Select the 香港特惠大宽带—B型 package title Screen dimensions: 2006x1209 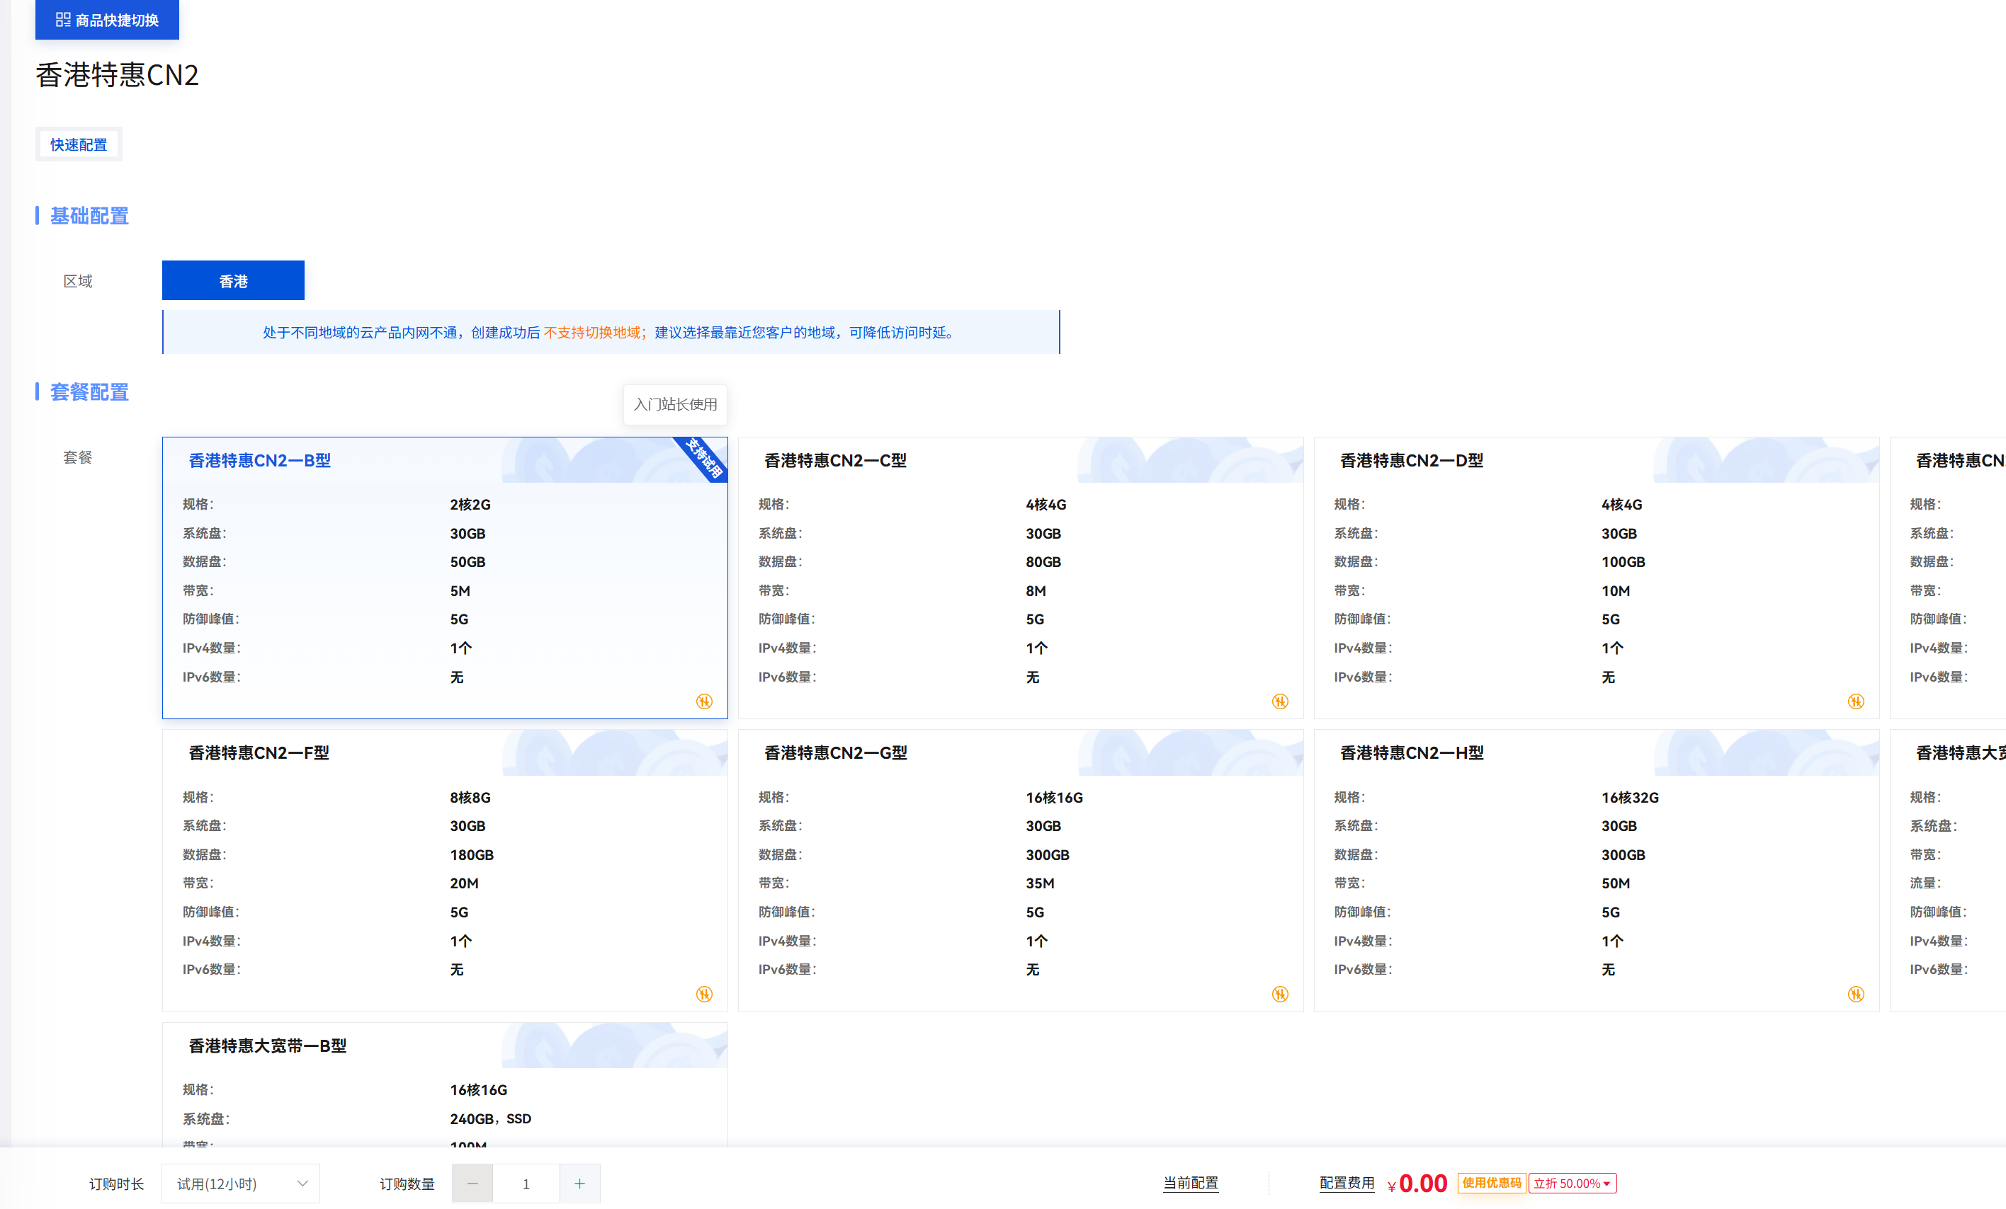268,1045
